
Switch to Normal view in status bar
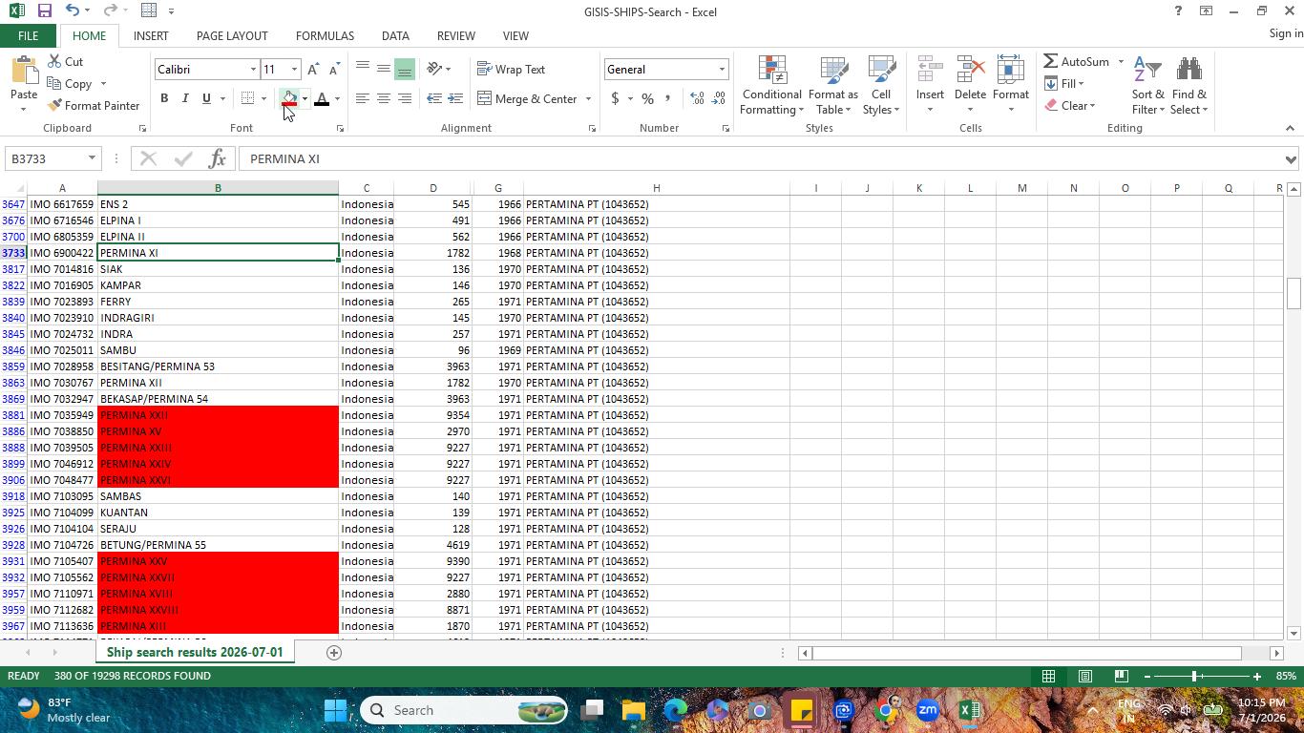click(x=1048, y=676)
